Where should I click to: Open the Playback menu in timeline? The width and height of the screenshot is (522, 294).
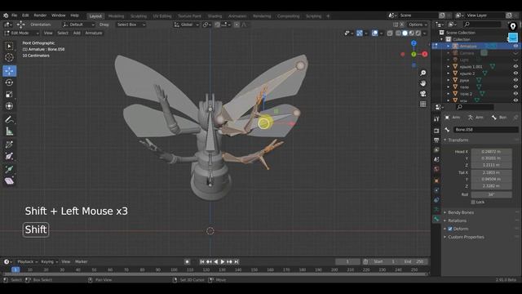point(27,261)
